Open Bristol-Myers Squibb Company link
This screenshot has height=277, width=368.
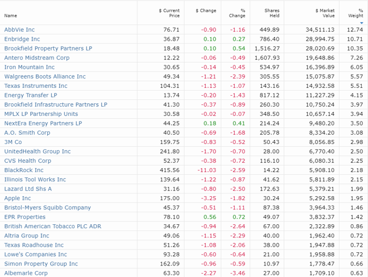(47, 208)
